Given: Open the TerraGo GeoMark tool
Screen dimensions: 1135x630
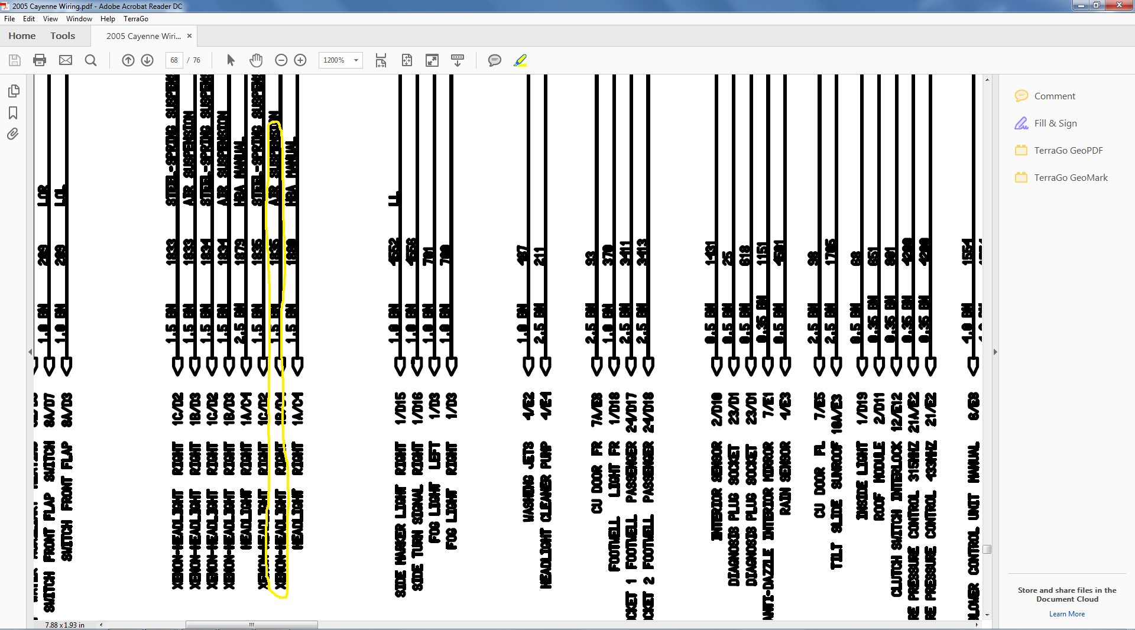Looking at the screenshot, I should (1071, 177).
